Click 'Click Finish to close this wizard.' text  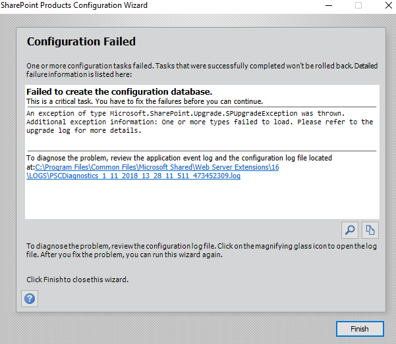77,280
